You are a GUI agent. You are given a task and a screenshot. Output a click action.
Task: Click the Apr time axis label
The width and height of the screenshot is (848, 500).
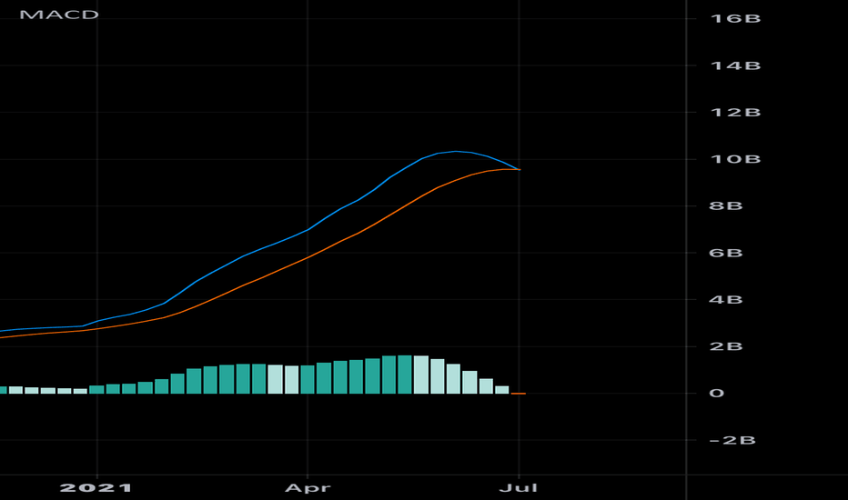[308, 488]
